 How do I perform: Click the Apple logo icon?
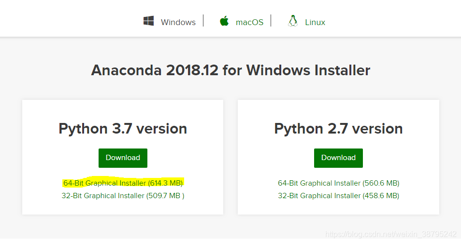224,21
